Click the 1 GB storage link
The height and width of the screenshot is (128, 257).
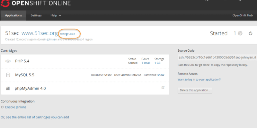pyautogui.click(x=157, y=63)
